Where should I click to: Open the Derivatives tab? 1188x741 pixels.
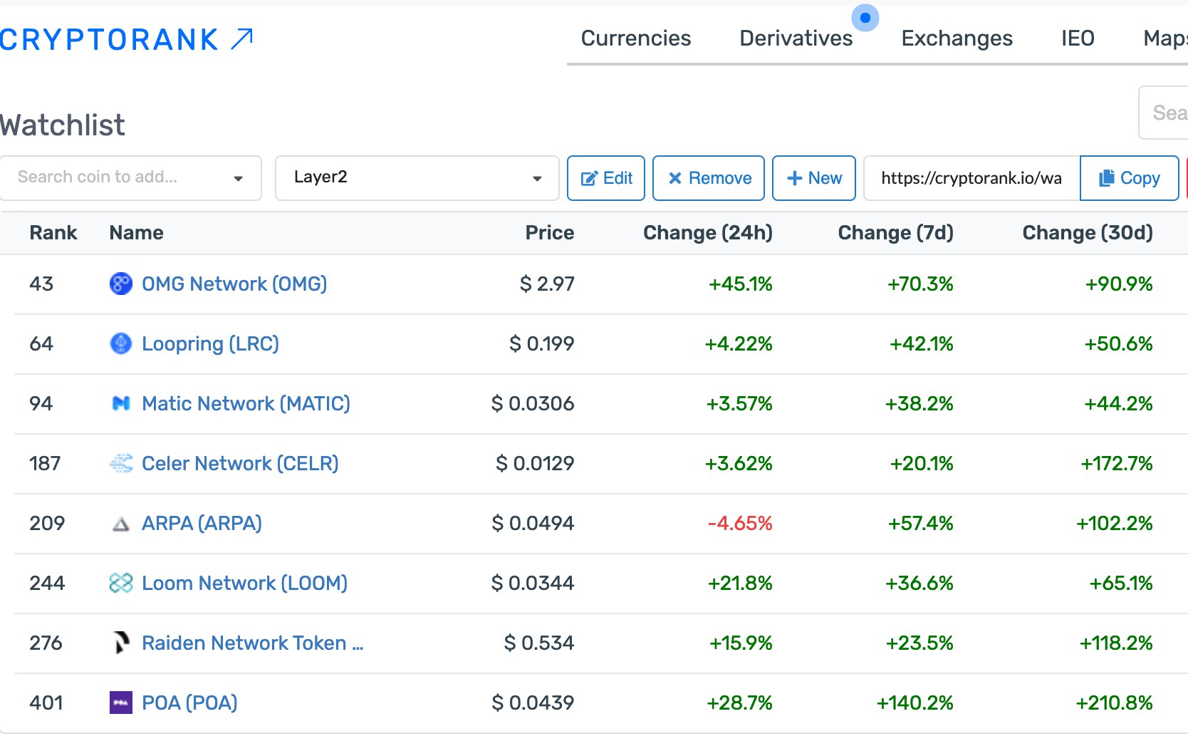click(796, 38)
